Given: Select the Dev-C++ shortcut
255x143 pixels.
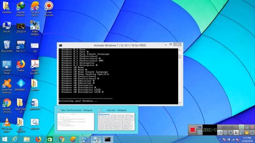Looking at the screenshot, I should (x=21, y=46).
